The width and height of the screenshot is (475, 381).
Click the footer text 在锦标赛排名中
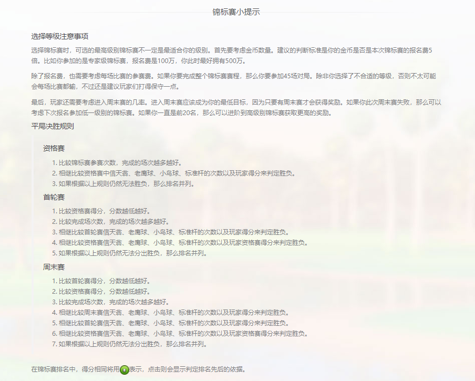point(74,369)
